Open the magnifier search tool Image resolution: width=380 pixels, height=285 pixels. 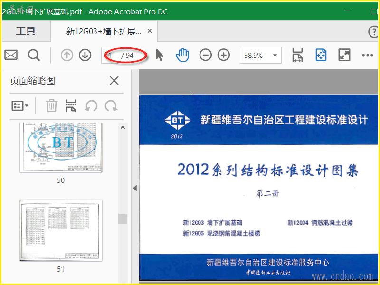click(x=34, y=55)
